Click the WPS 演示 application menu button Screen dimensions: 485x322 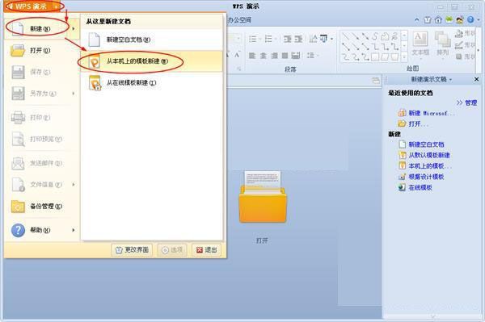[32, 6]
